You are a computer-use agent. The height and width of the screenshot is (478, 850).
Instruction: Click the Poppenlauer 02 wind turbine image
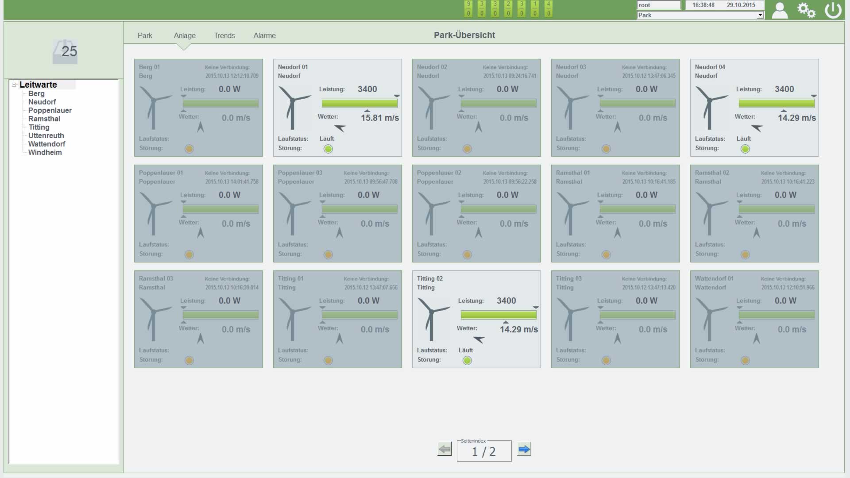pos(433,213)
